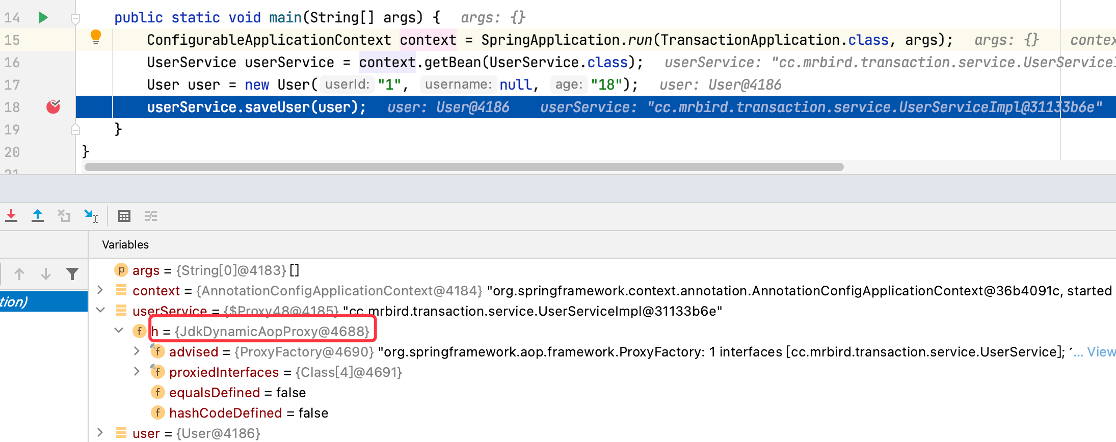The image size is (1116, 442).
Task: Expand the user variable node
Action: click(x=100, y=433)
